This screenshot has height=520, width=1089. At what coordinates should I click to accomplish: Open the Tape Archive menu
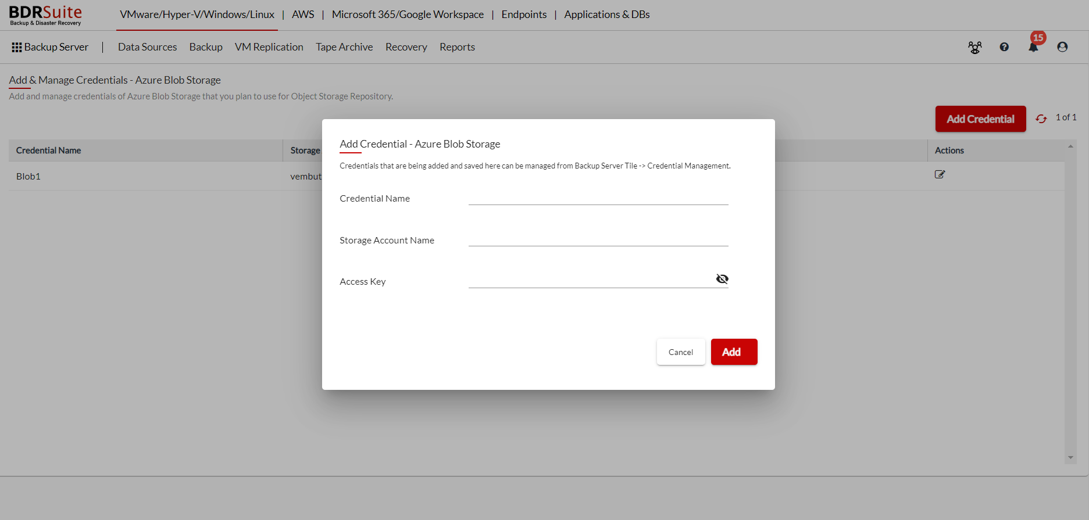[344, 47]
